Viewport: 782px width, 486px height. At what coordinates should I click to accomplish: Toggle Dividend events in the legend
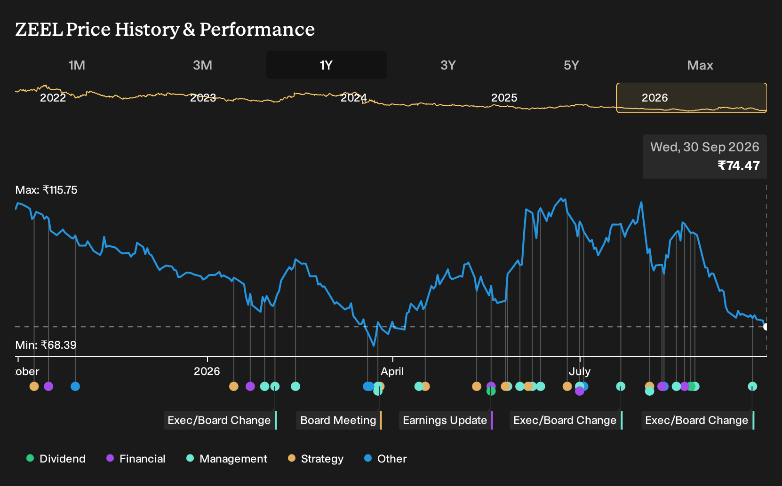(x=56, y=459)
